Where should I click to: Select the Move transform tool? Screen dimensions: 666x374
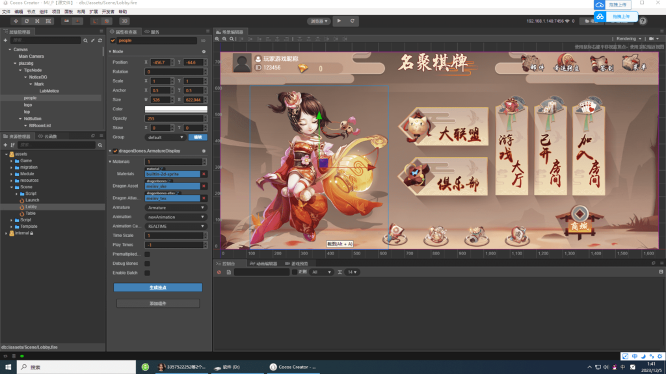[16, 20]
